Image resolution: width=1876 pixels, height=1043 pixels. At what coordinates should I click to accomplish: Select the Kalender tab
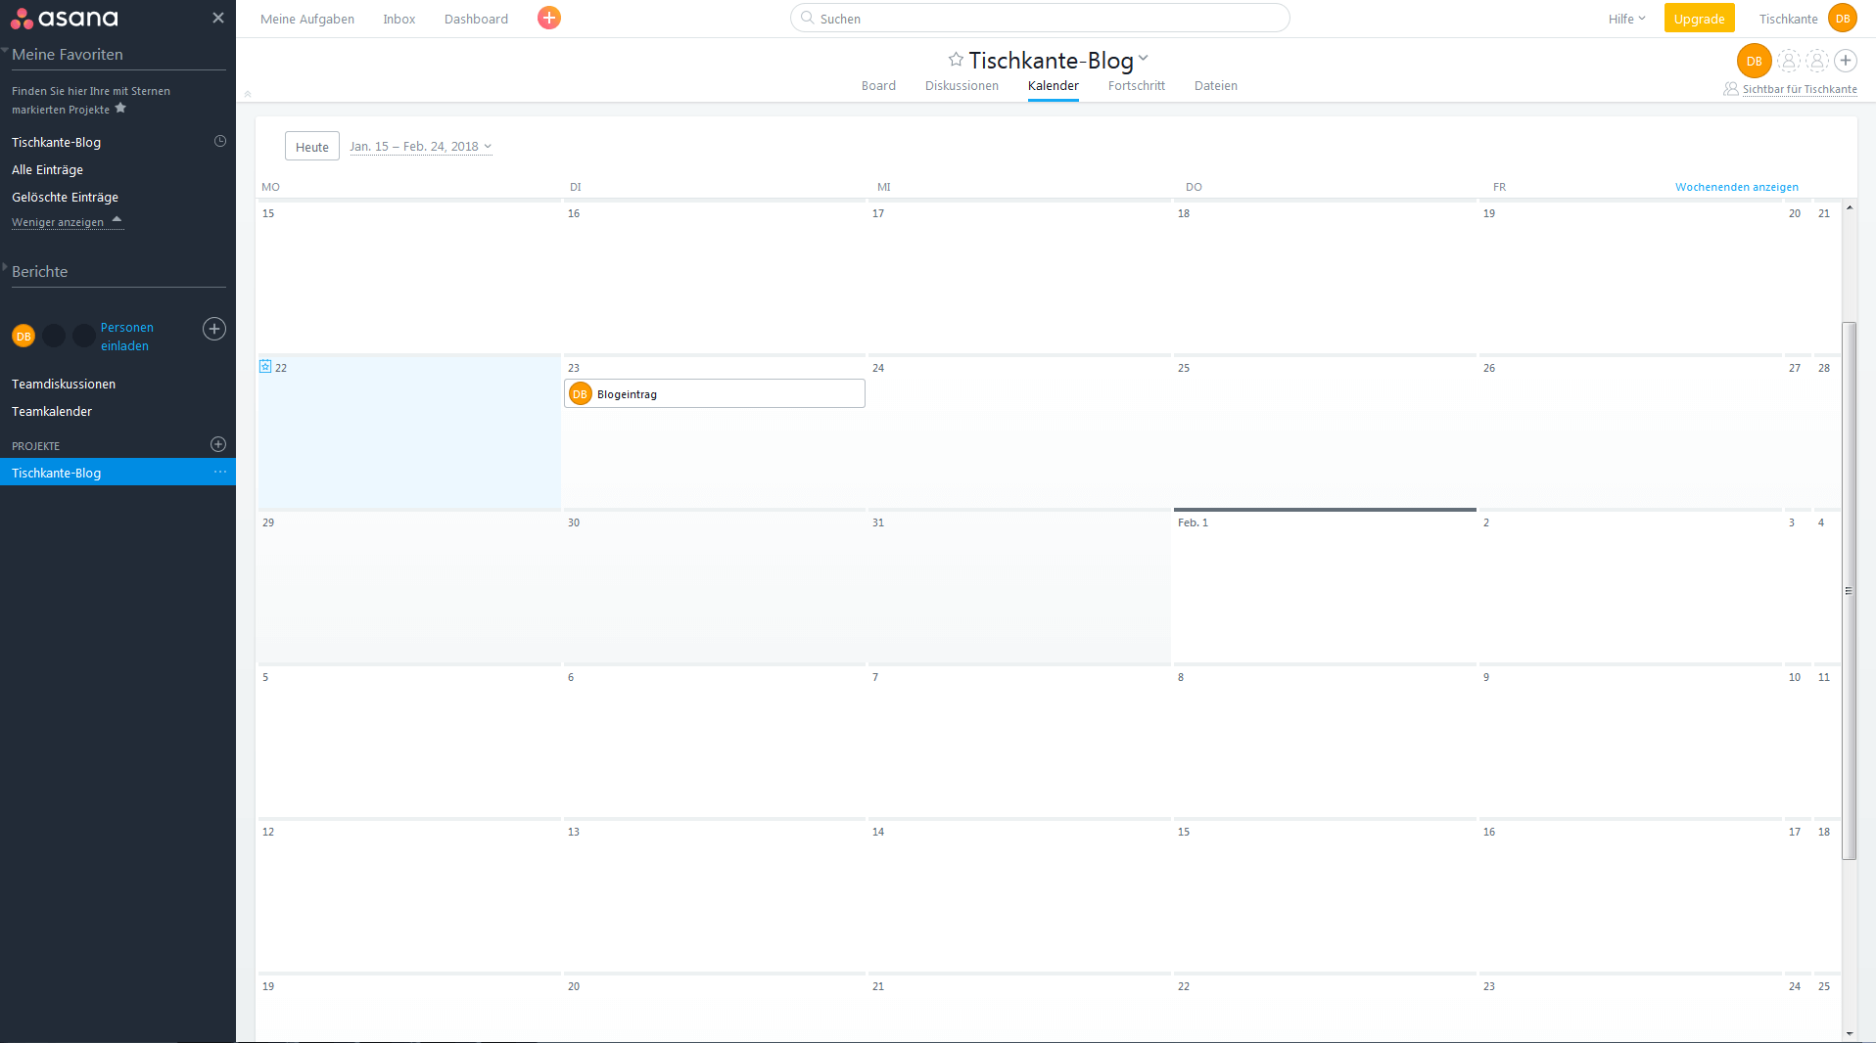click(1054, 86)
